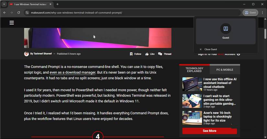
Task: Click portable gaming article thumbnail
Action: pos(192,101)
